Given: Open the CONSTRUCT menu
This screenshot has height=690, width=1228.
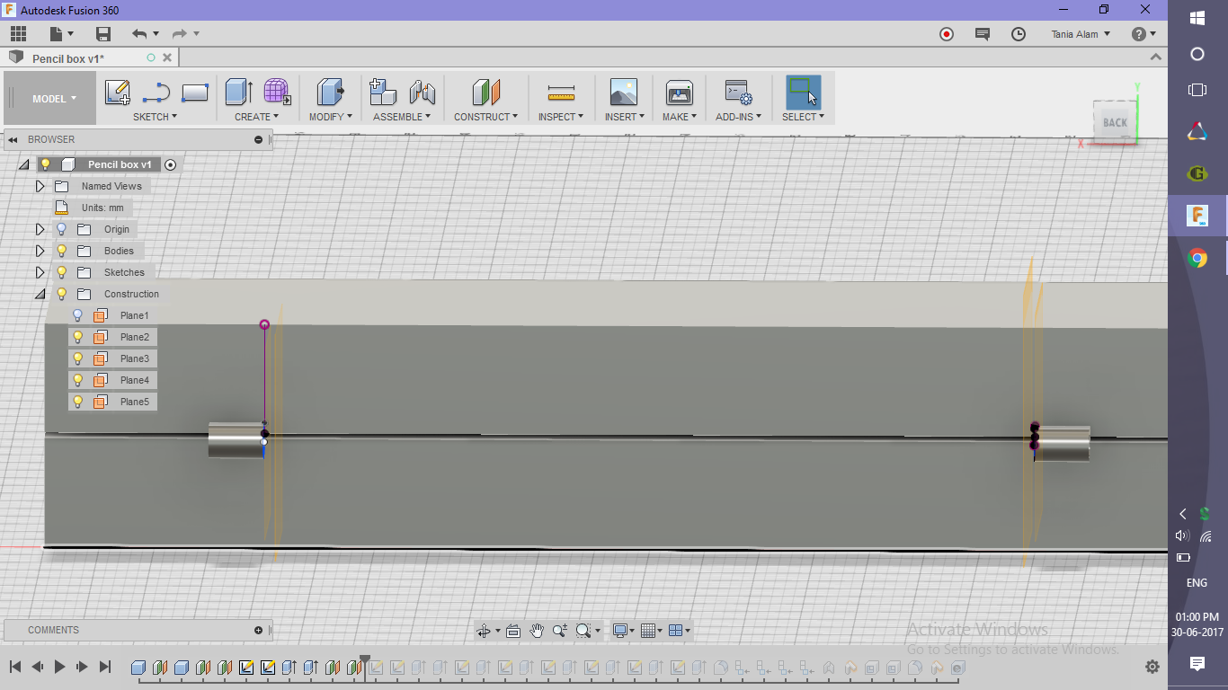Looking at the screenshot, I should click(485, 117).
